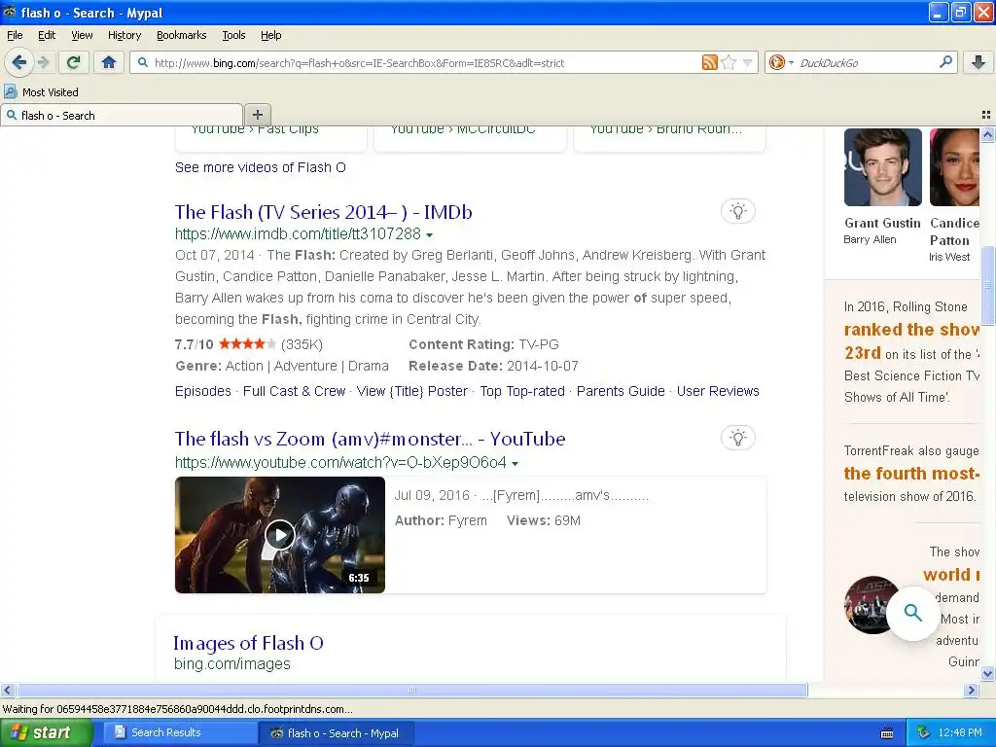Open the Parents Guide link
This screenshot has width=996, height=747.
pyautogui.click(x=621, y=391)
